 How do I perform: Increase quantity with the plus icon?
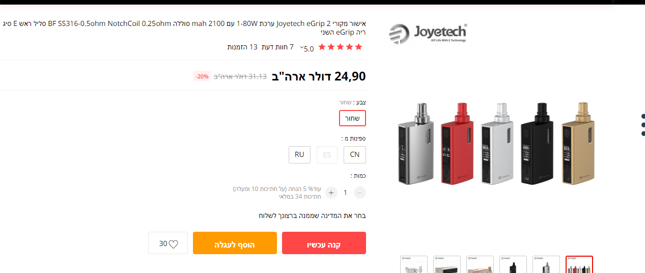click(x=331, y=193)
